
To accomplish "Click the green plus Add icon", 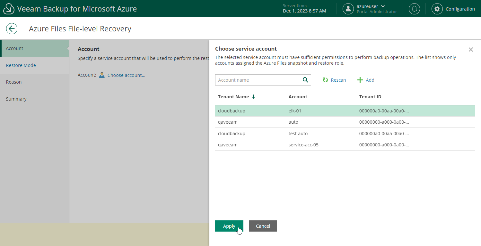I will pos(360,80).
